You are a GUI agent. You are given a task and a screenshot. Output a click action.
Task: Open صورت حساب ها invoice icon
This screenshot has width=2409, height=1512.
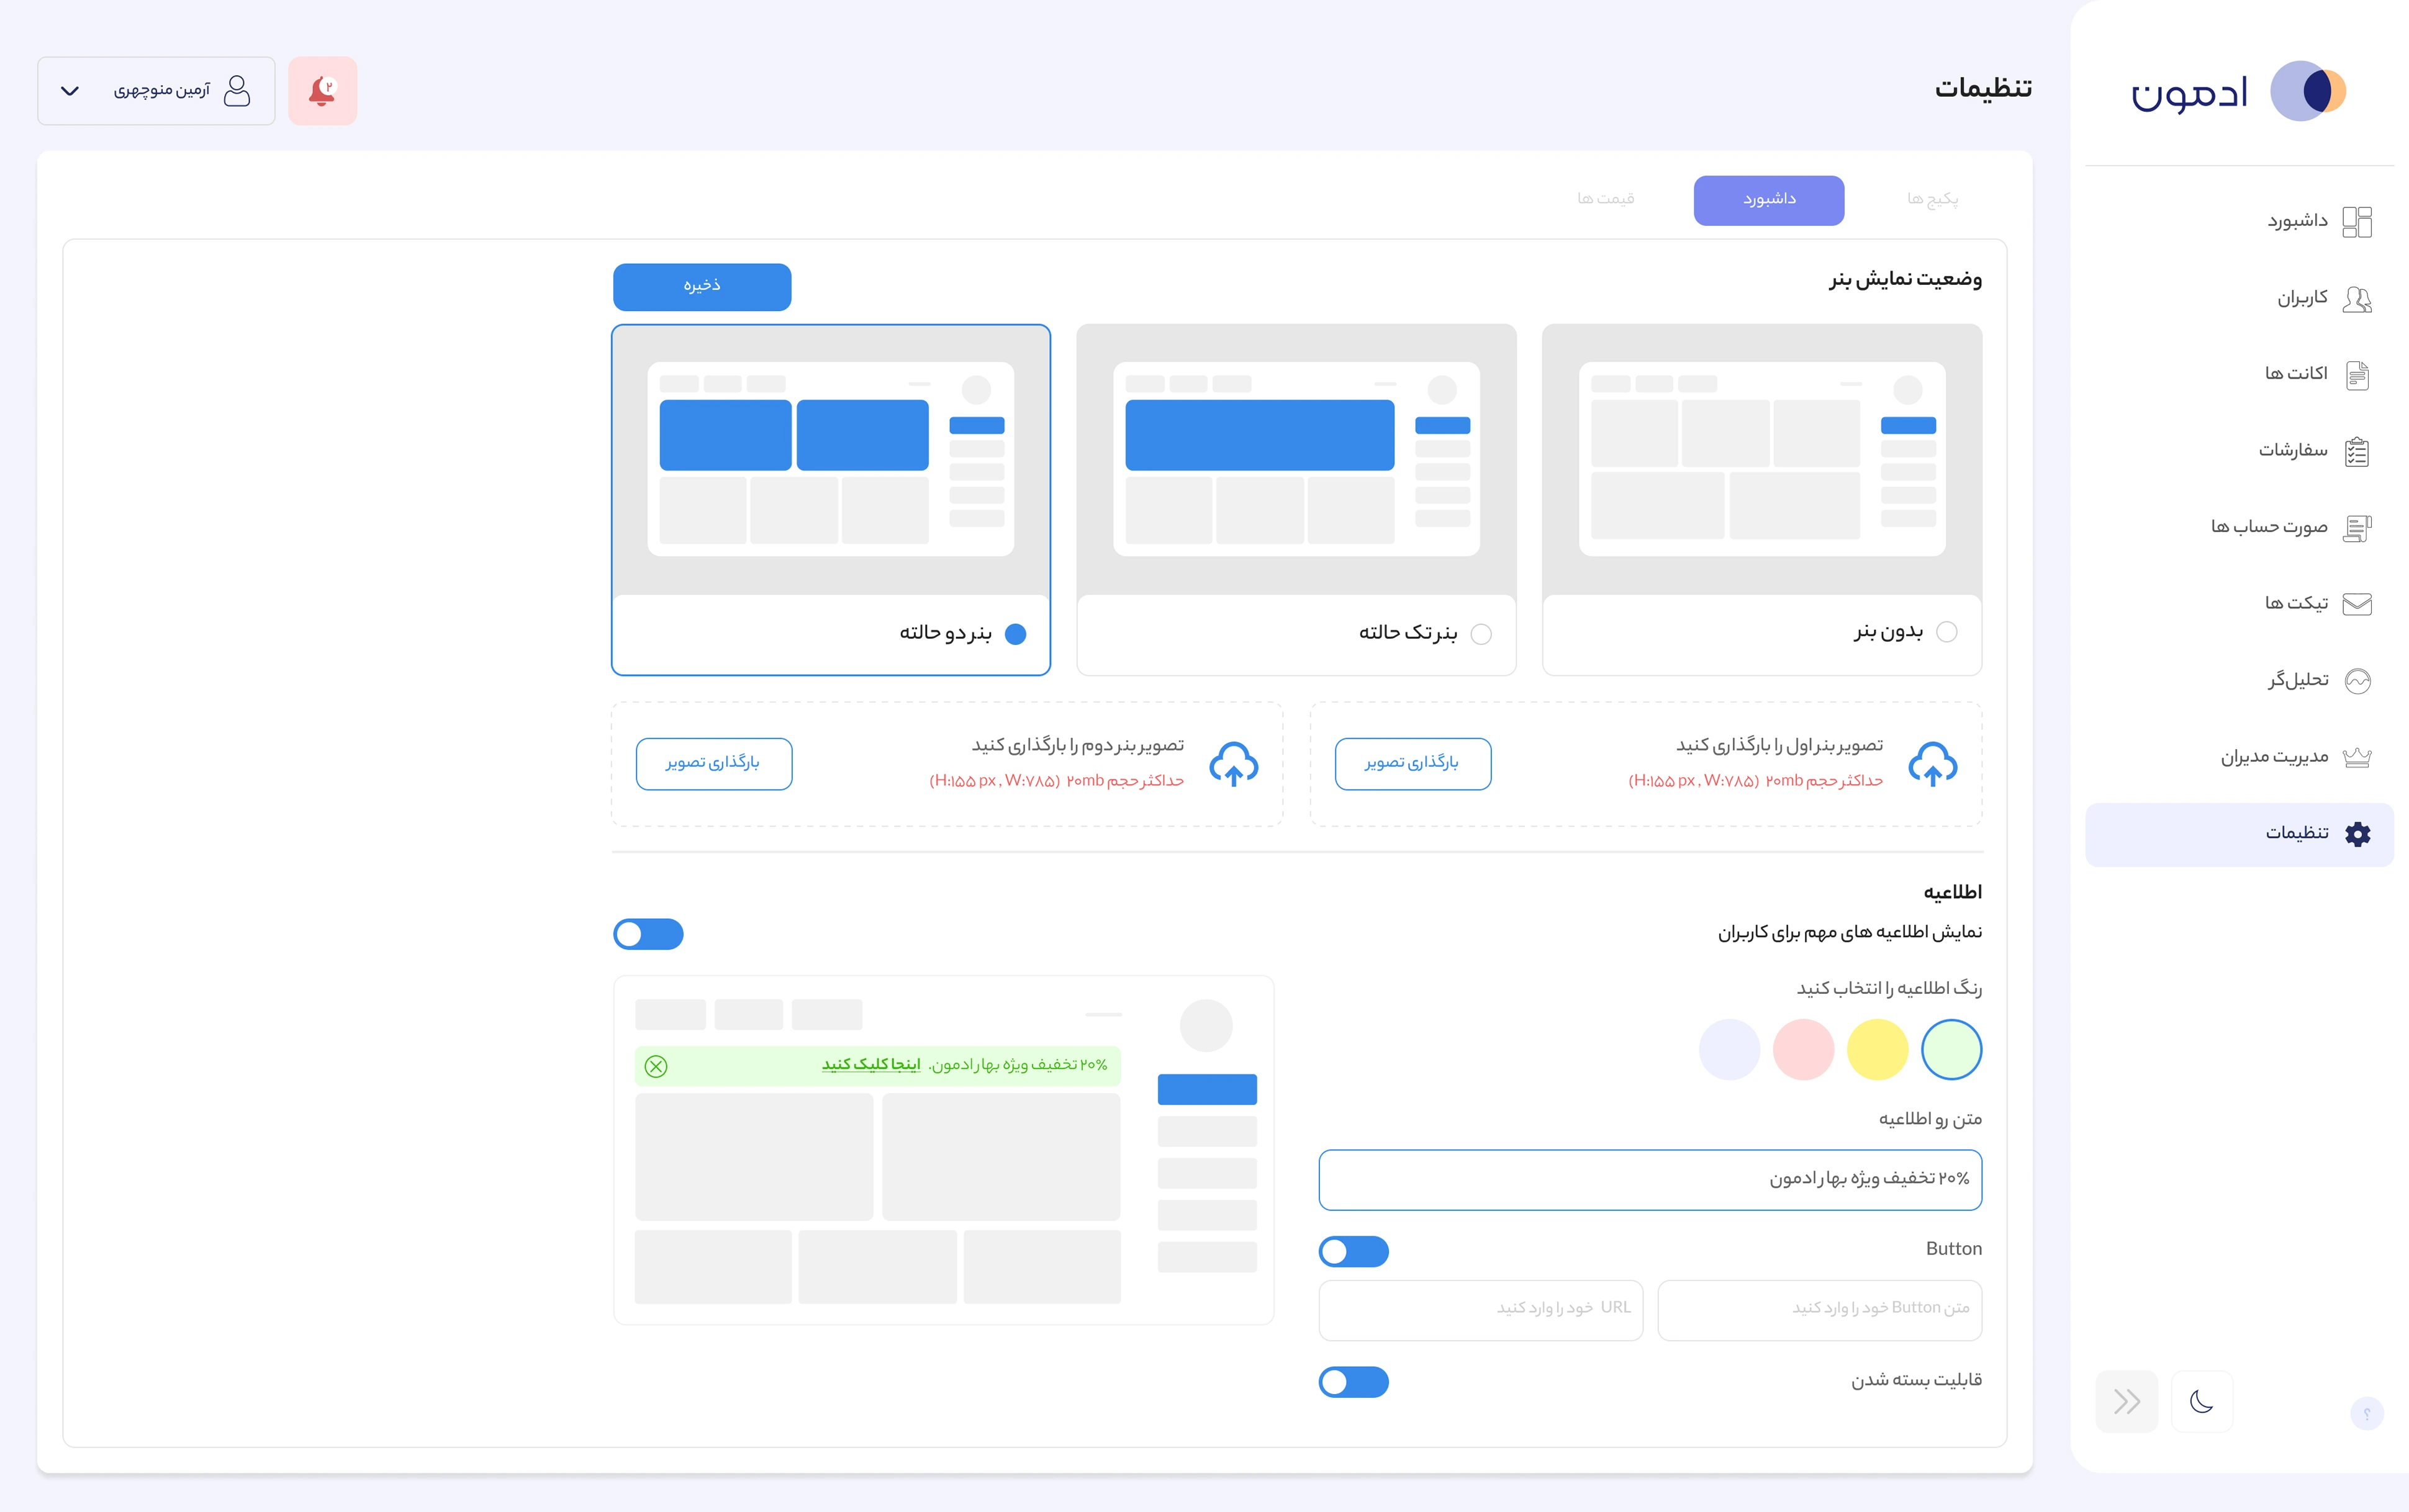2357,528
